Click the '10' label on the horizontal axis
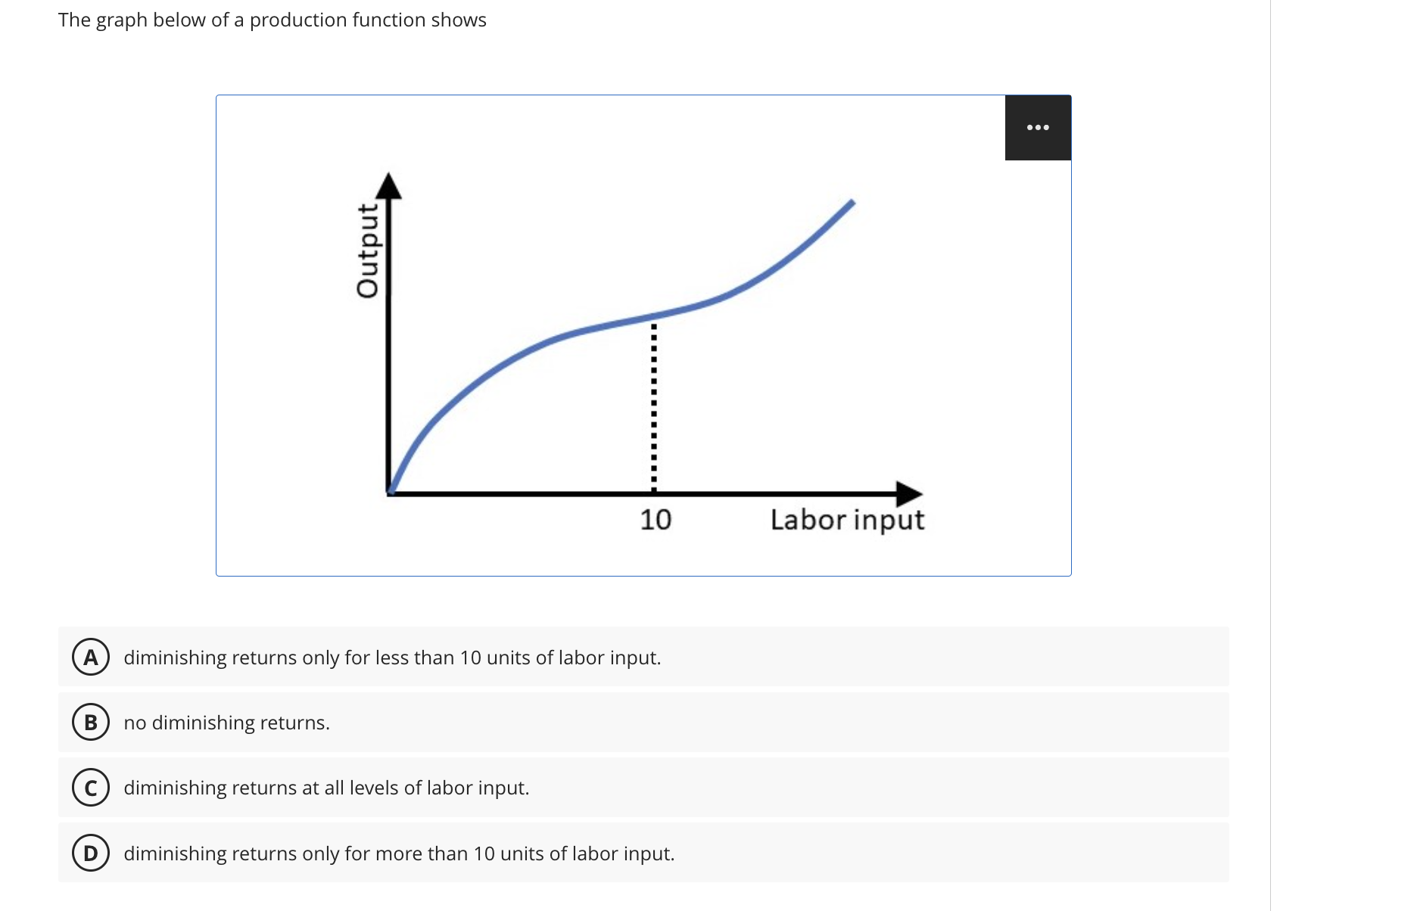 click(x=656, y=520)
